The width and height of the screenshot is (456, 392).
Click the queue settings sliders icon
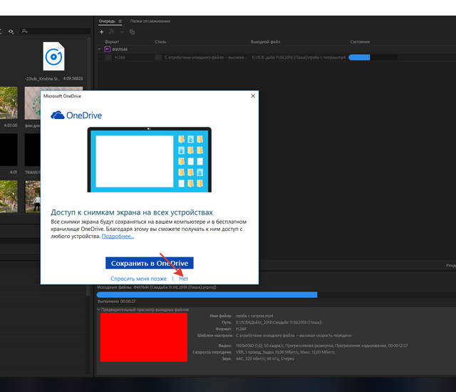click(x=112, y=31)
